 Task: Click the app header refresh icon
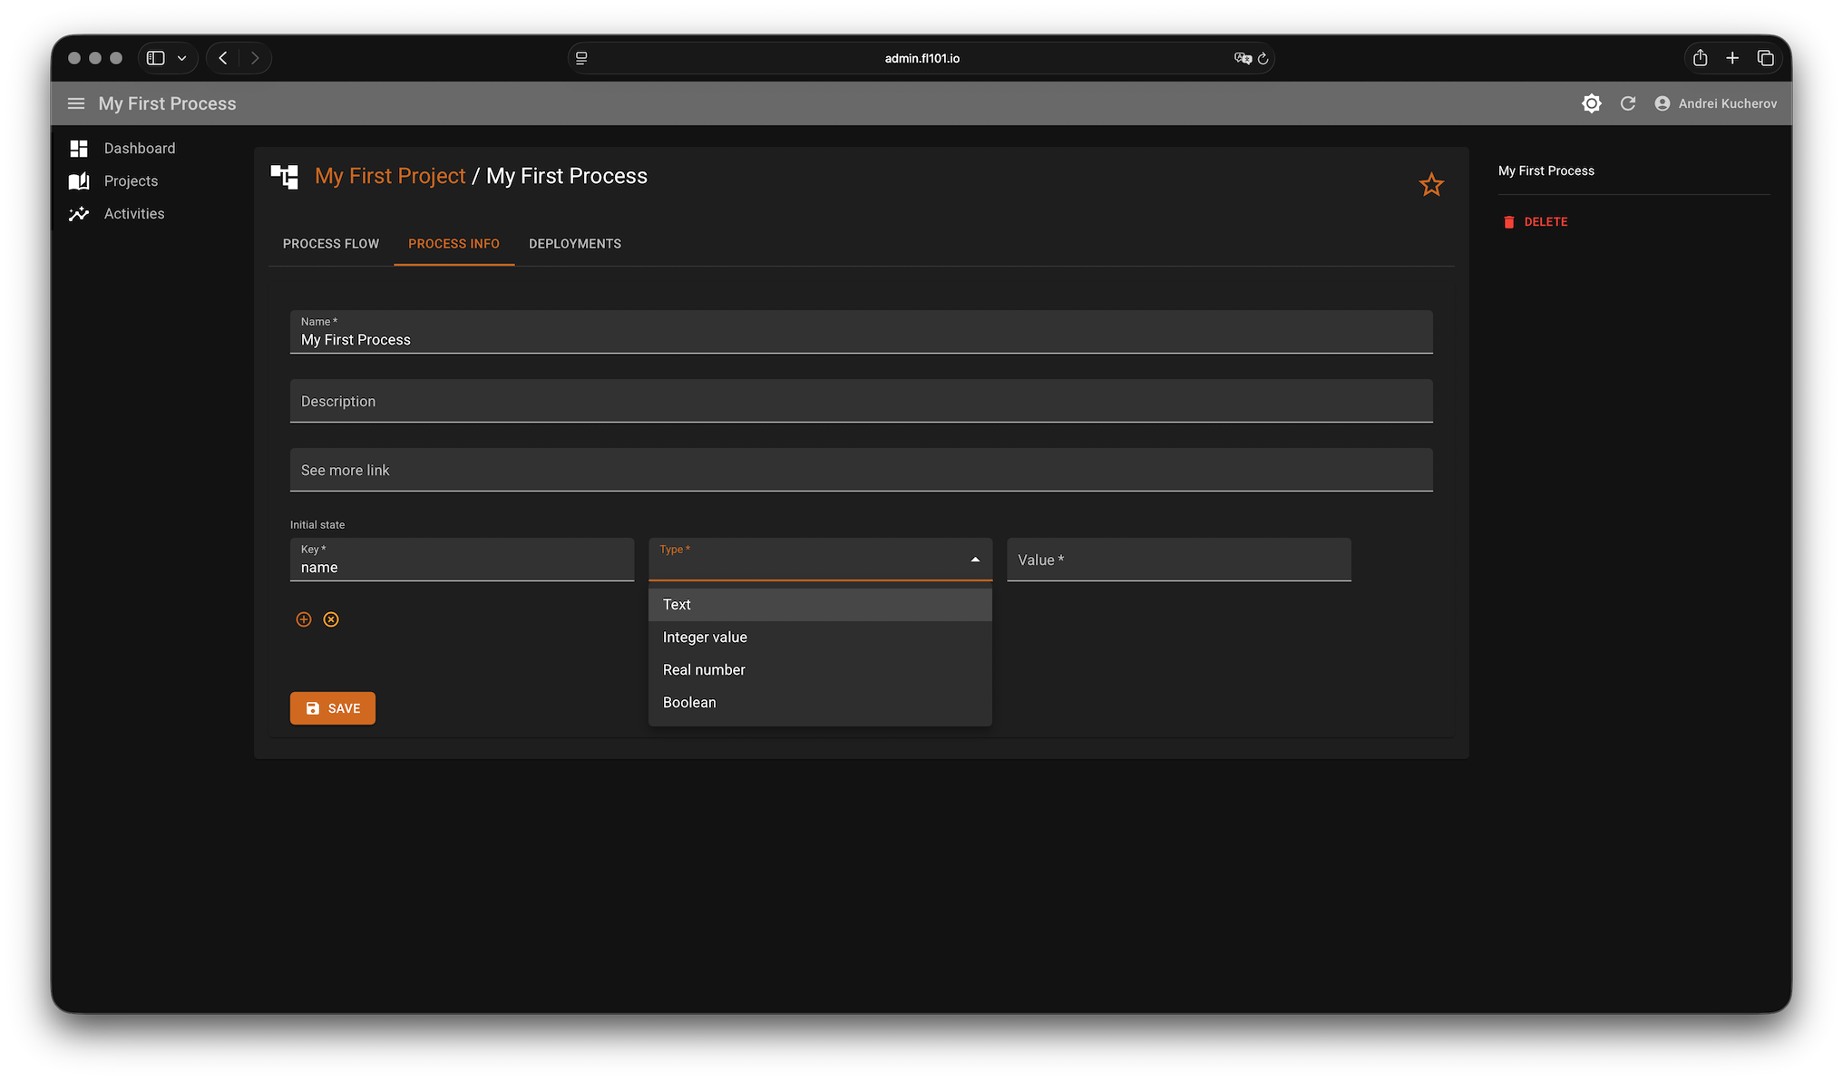tap(1628, 103)
